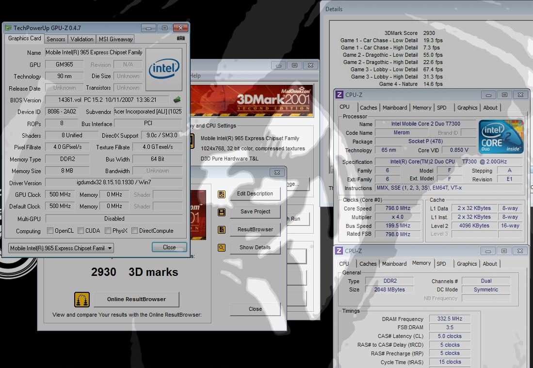The image size is (533, 368).
Task: Click the Channels # Dual value
Action: [486, 281]
